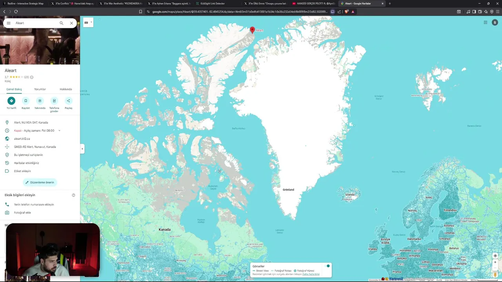Click the place photo thumbnail at panel top

tap(40, 46)
